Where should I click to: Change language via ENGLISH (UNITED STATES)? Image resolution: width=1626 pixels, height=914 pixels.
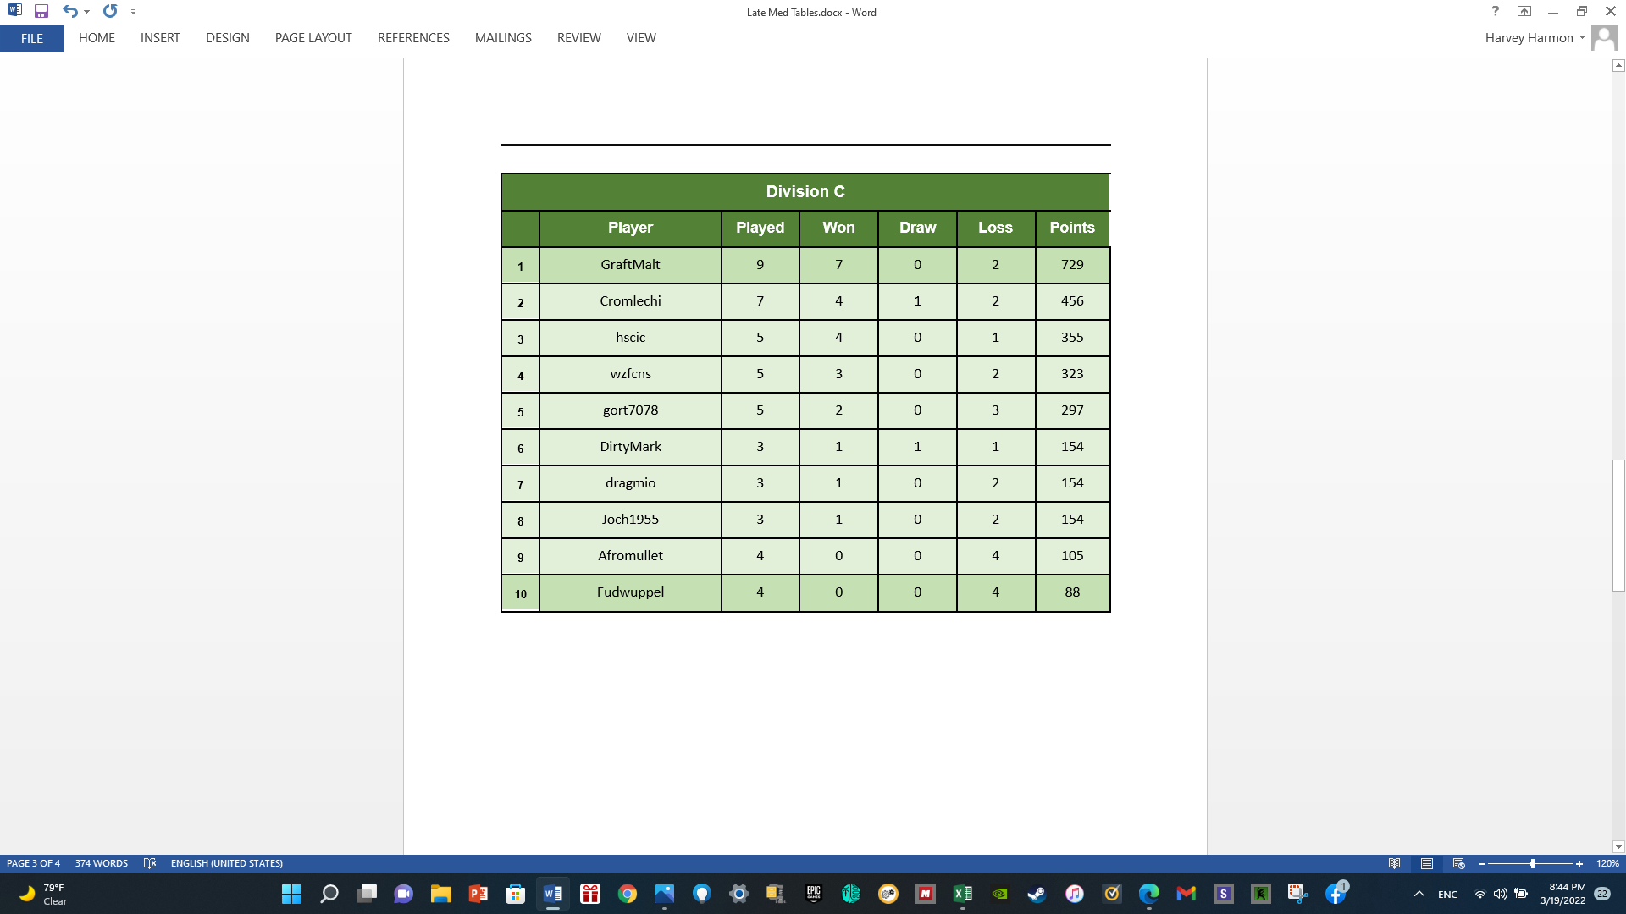pos(227,863)
